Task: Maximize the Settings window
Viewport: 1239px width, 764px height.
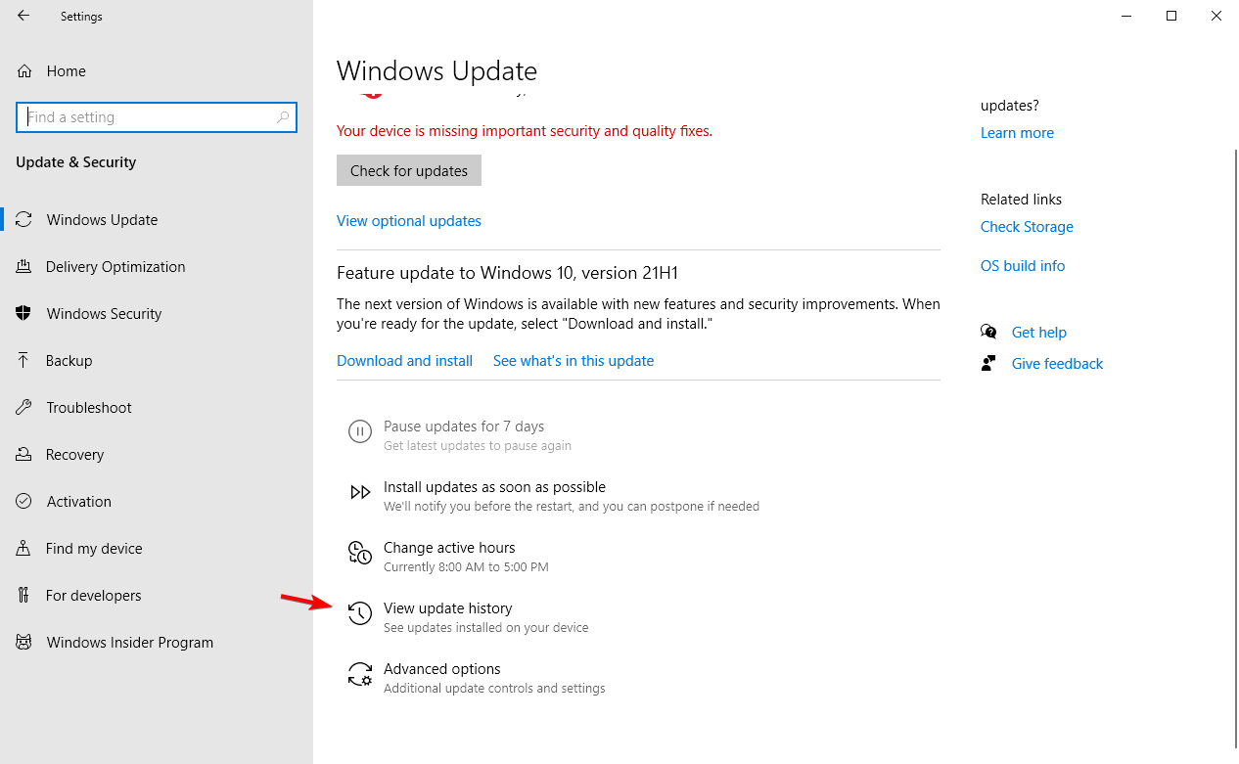Action: point(1171,16)
